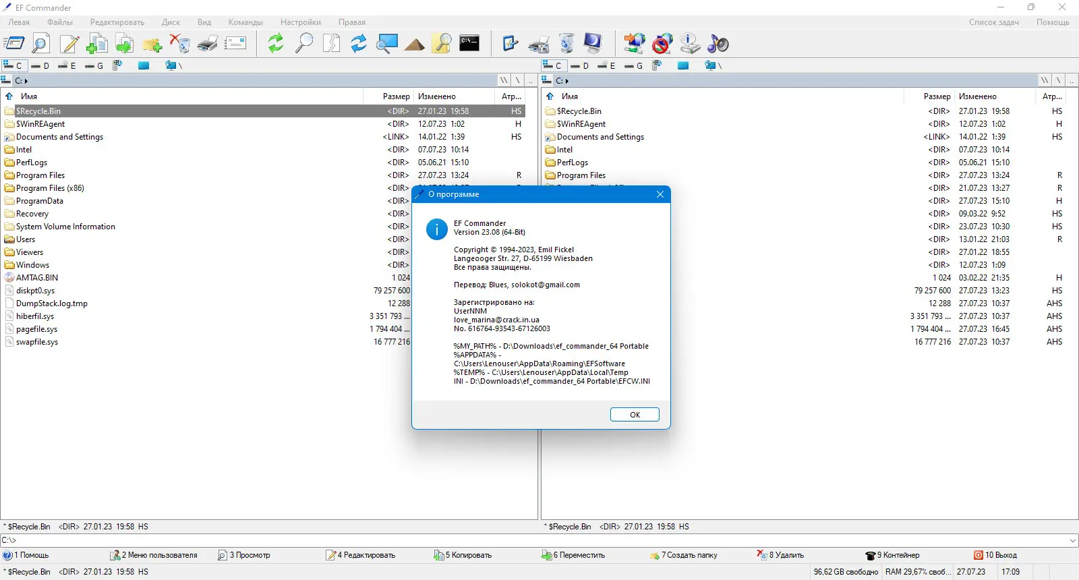The height and width of the screenshot is (580, 1079).
Task: Click the pencil edit file icon
Action: (x=69, y=44)
